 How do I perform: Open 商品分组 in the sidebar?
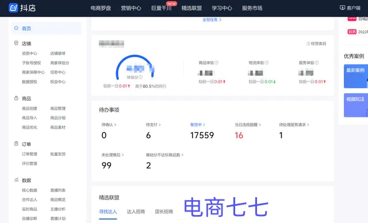point(57,118)
